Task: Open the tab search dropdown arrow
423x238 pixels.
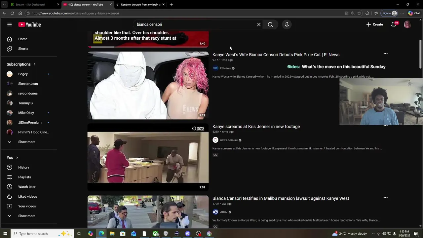Action: pyautogui.click(x=4, y=5)
